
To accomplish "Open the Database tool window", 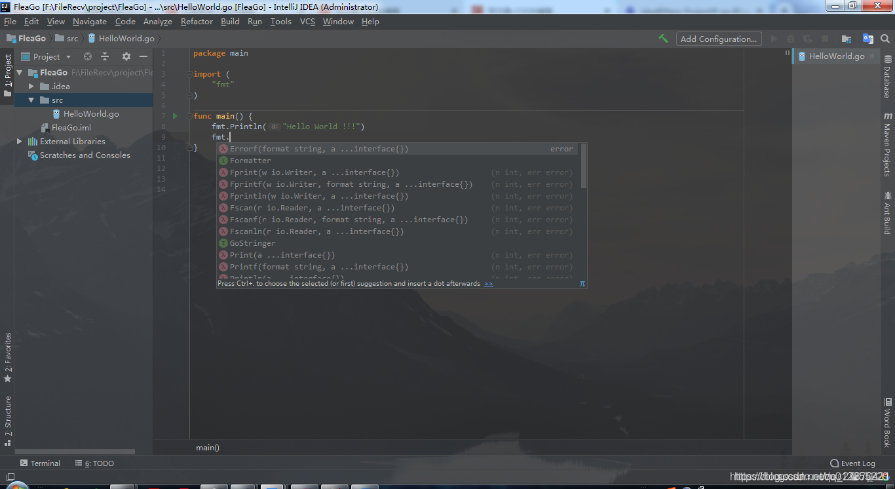I will (x=888, y=76).
